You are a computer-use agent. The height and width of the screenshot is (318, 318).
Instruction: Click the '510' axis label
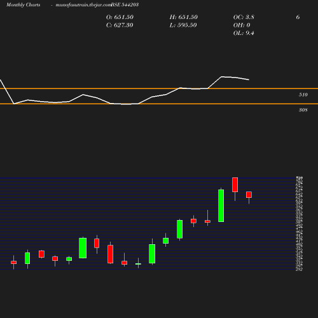tap(303, 95)
